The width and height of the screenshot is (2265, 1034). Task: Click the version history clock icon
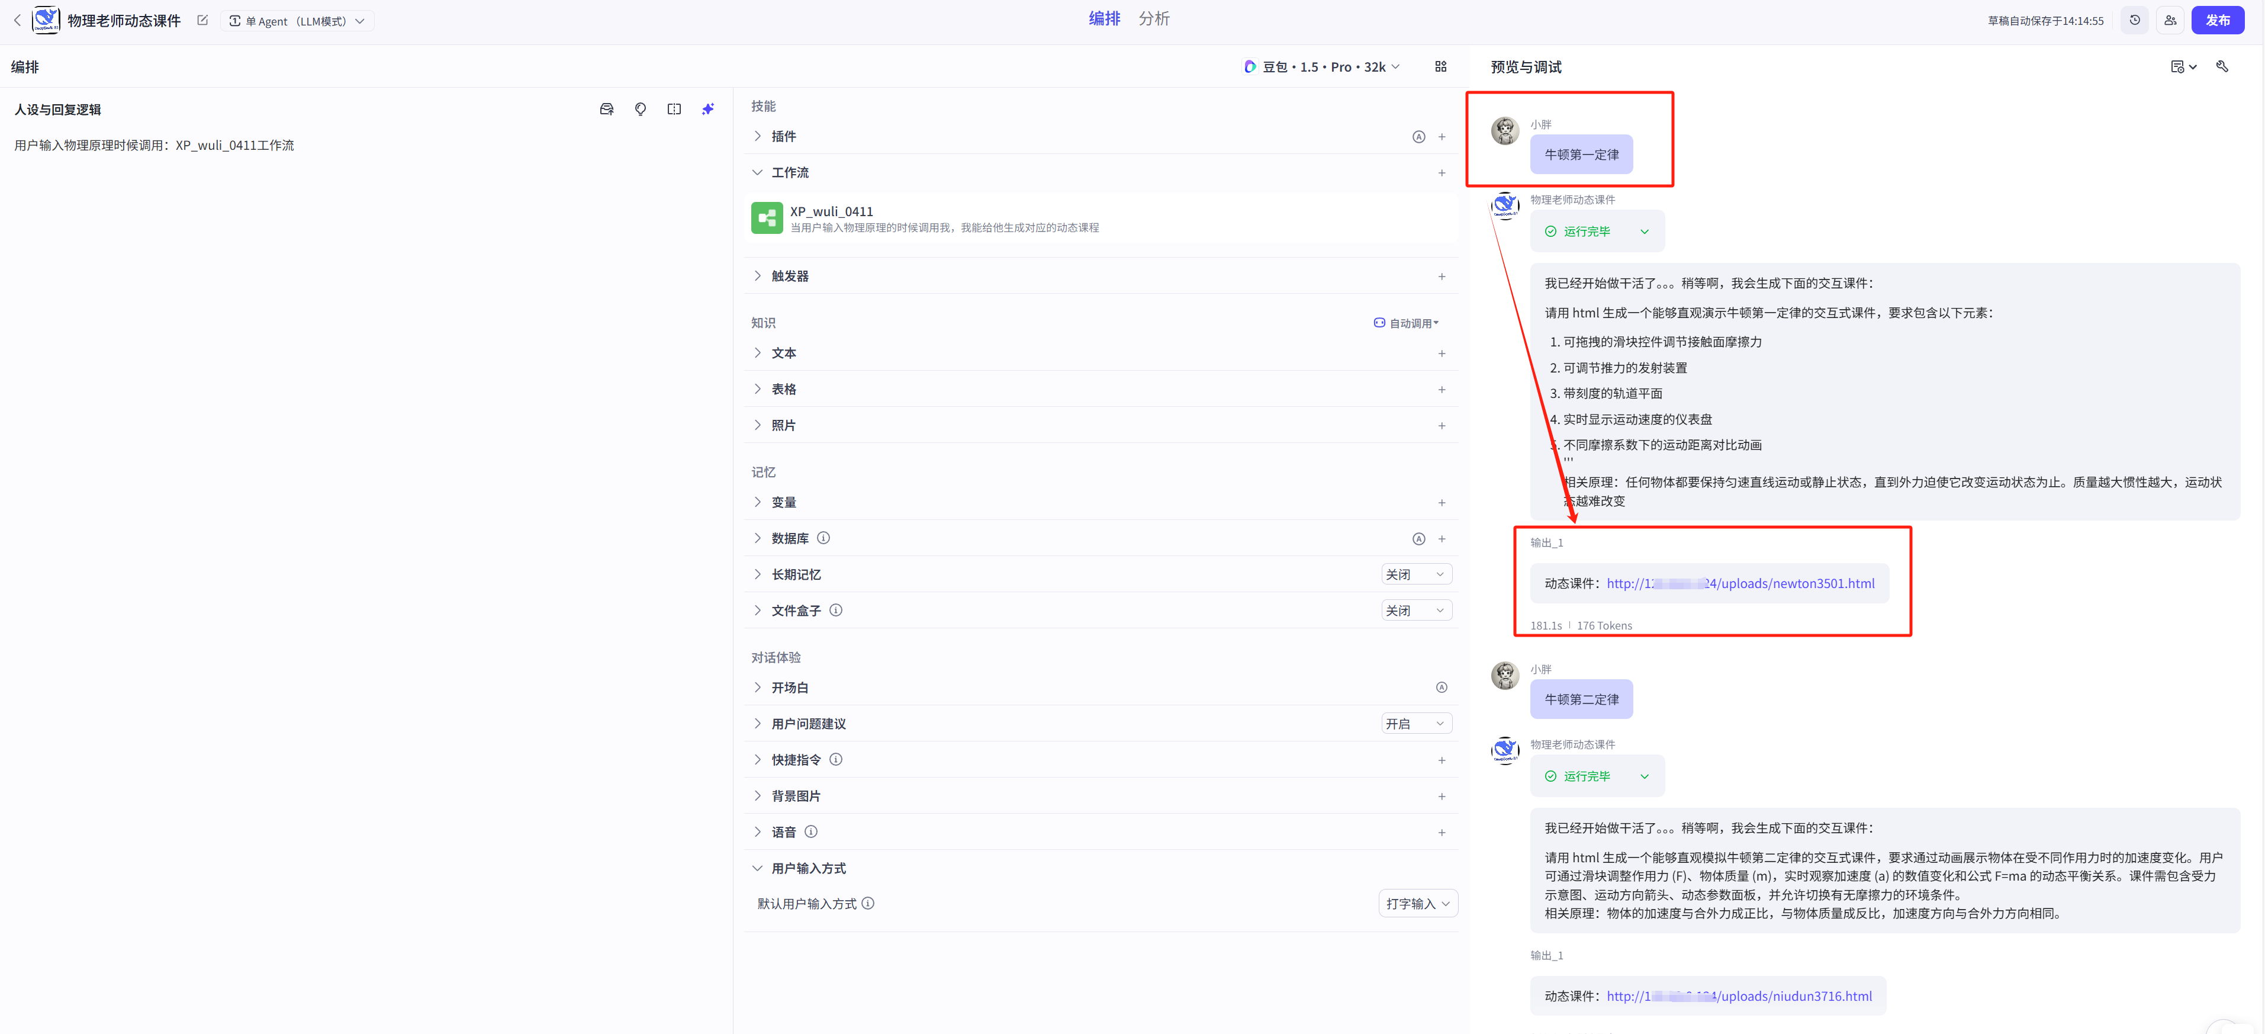pos(2134,20)
